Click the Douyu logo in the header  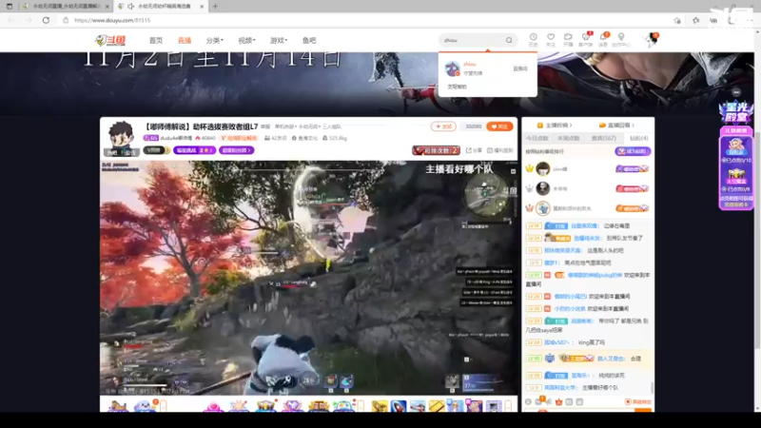(110, 40)
